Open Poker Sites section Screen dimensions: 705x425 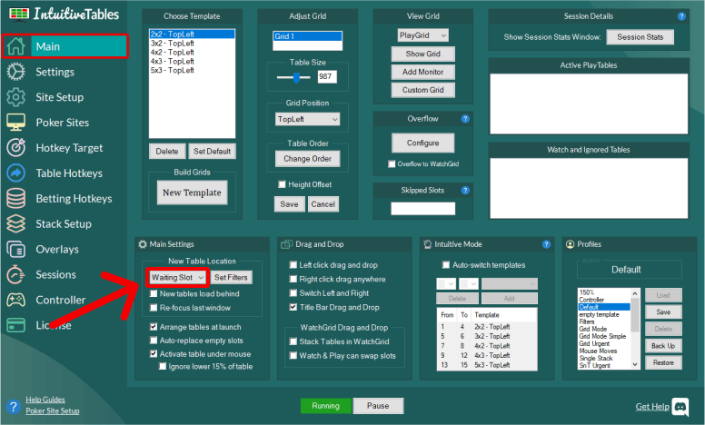(62, 123)
